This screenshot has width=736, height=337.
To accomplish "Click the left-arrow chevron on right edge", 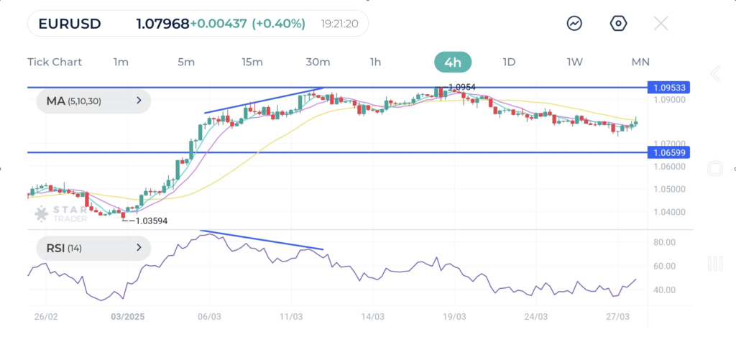I will coord(714,73).
